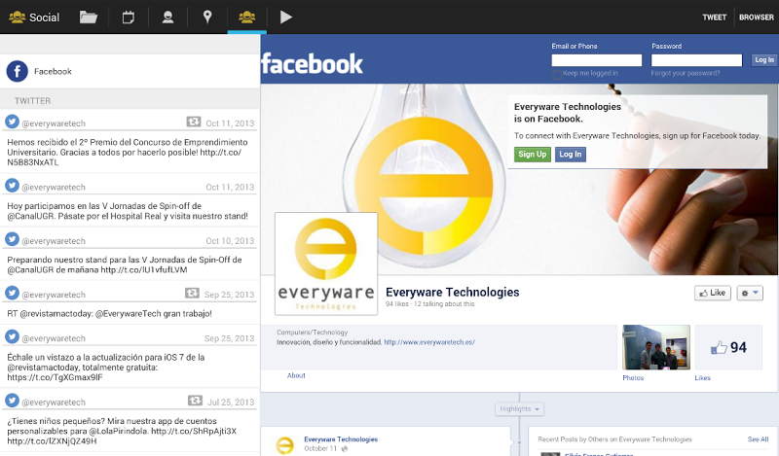Tap retweet icon on the Premio tweet
This screenshot has width=779, height=456.
coord(193,122)
